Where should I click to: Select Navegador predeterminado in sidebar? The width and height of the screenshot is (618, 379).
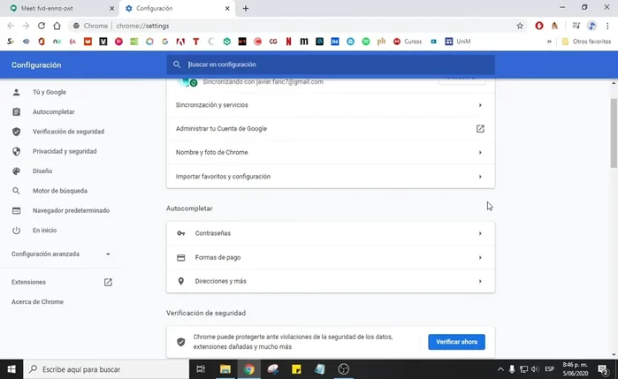pyautogui.click(x=71, y=210)
